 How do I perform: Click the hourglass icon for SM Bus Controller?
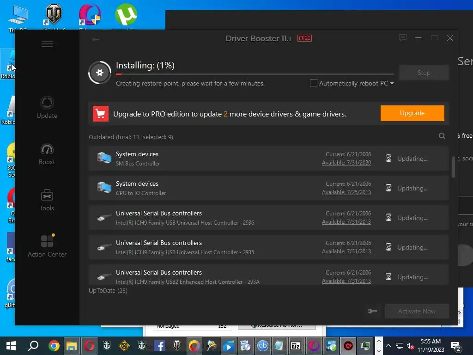coord(388,158)
